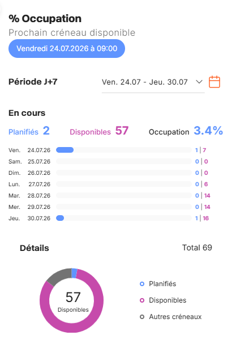Image resolution: width=236 pixels, height=352 pixels.
Task: Click the Jeu. 30.07.26 occupancy bar
Action: pyautogui.click(x=124, y=218)
